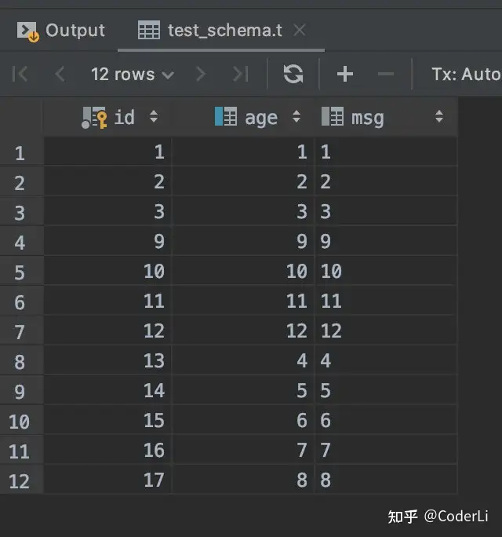The width and height of the screenshot is (502, 537).
Task: Close the test_schema.t tab
Action: [299, 31]
